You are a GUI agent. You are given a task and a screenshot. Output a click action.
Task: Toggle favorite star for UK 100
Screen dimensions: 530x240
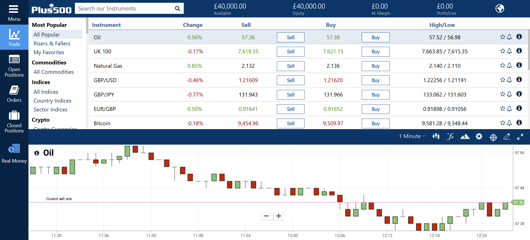pyautogui.click(x=502, y=51)
